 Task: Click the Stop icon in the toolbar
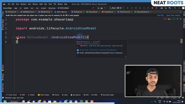click(156, 8)
